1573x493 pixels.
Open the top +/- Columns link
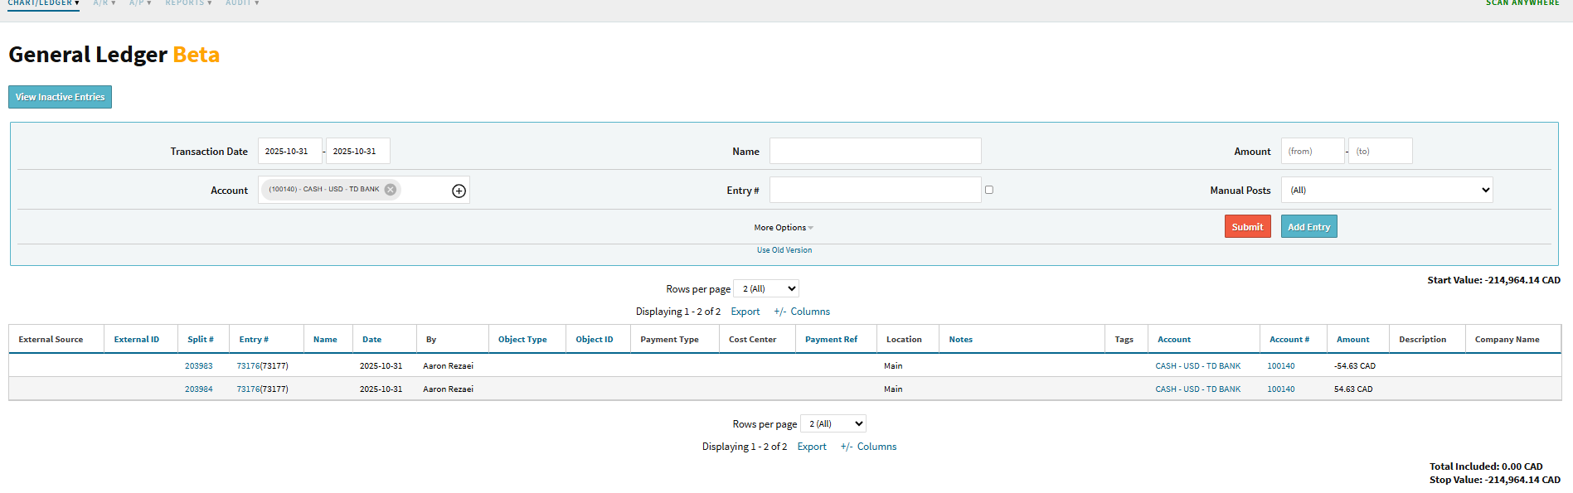pyautogui.click(x=801, y=312)
